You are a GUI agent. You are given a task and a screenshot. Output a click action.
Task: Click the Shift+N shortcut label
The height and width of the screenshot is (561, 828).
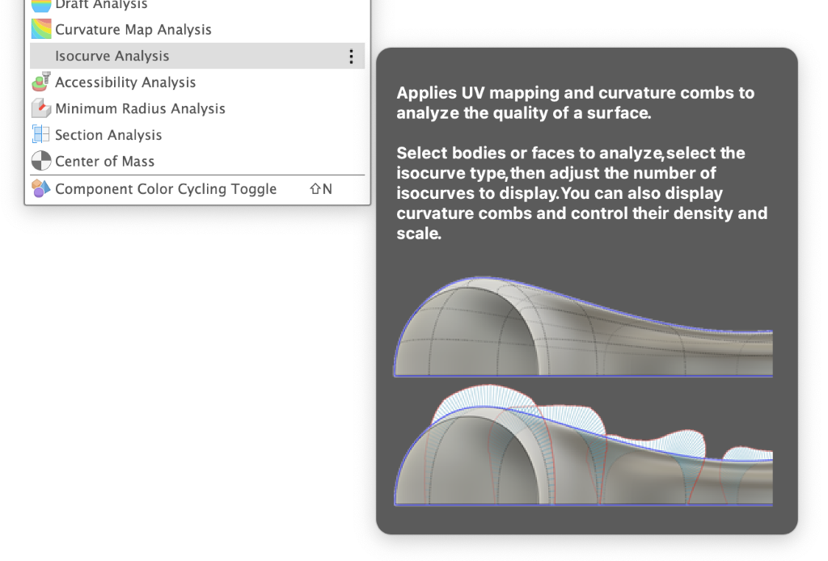321,189
